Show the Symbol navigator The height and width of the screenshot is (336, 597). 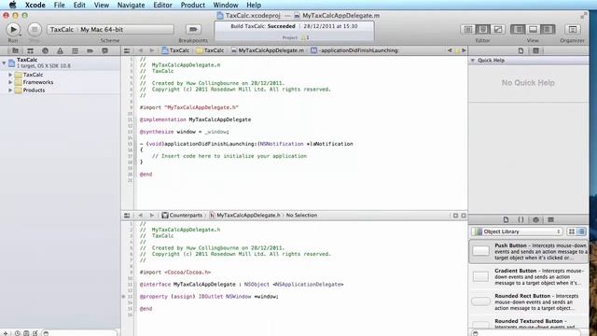click(30, 50)
